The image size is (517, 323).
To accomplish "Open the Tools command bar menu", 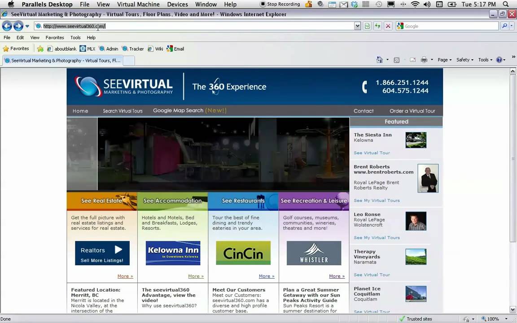I will [x=485, y=60].
